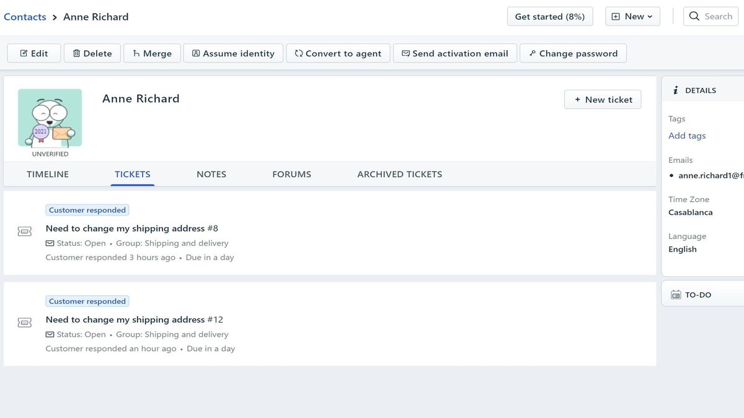This screenshot has height=418, width=744.
Task: Click Add tags link
Action: pos(687,136)
